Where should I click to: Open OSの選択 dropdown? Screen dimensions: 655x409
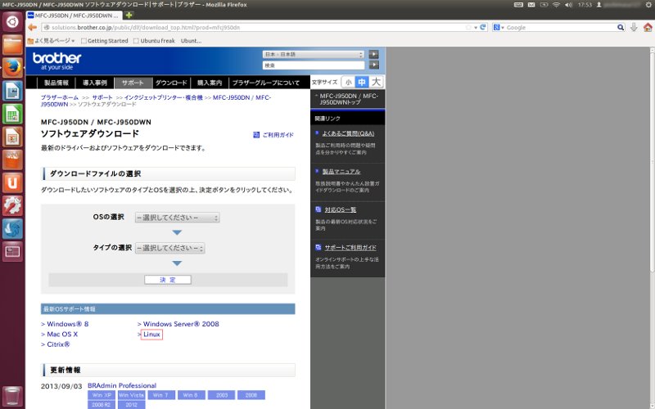177,218
